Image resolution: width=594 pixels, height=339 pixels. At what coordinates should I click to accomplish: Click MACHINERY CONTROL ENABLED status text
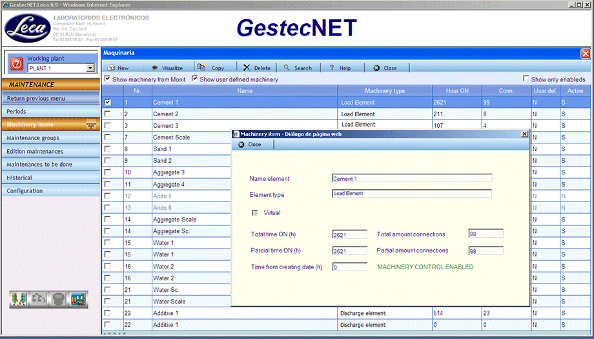425,267
